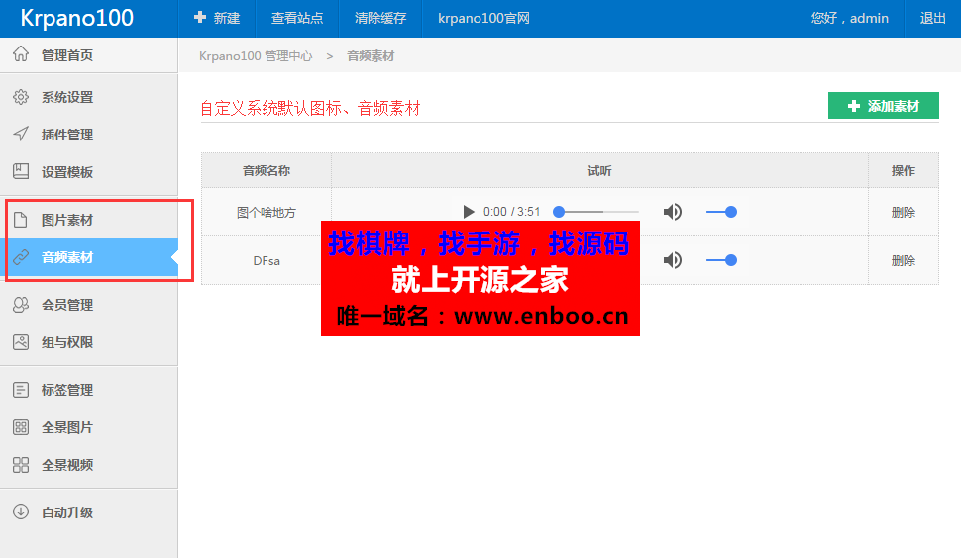Click the 试听 column header
961x558 pixels.
coord(600,171)
